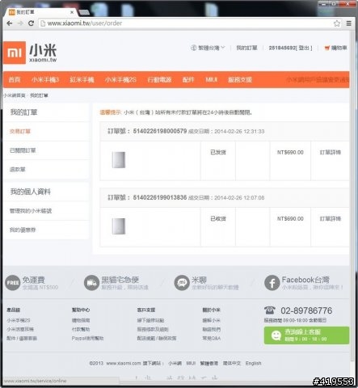Click the 免運費 footer heading
Image resolution: width=358 pixels, height=388 pixels.
33,280
